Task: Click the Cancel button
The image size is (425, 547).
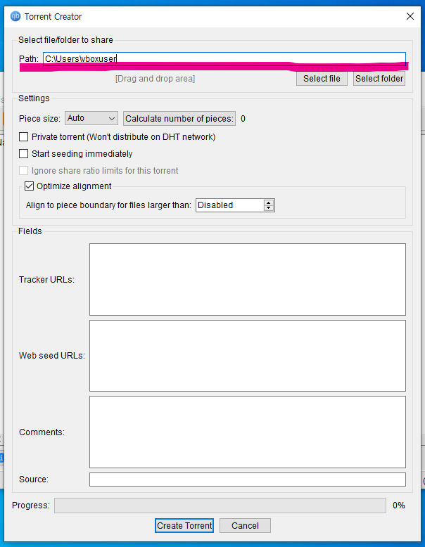Action: 245,525
